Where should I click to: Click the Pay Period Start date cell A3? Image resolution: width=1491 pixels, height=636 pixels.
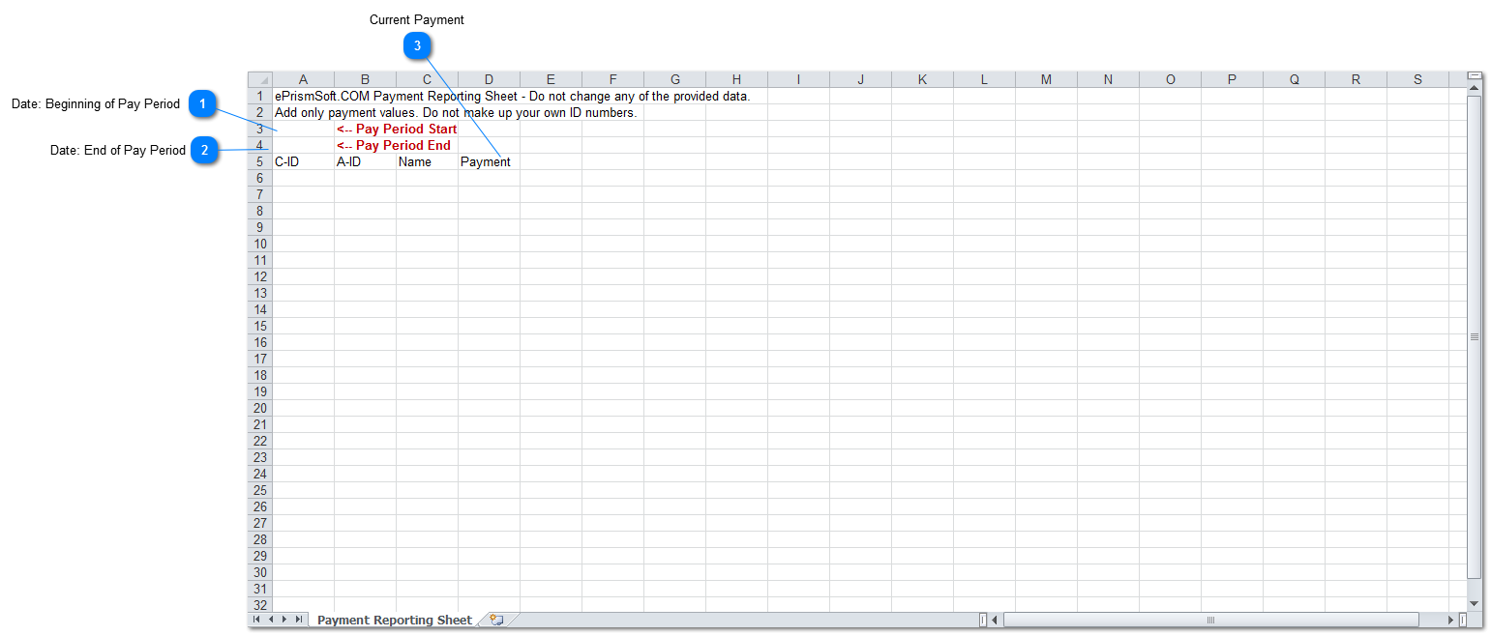303,129
